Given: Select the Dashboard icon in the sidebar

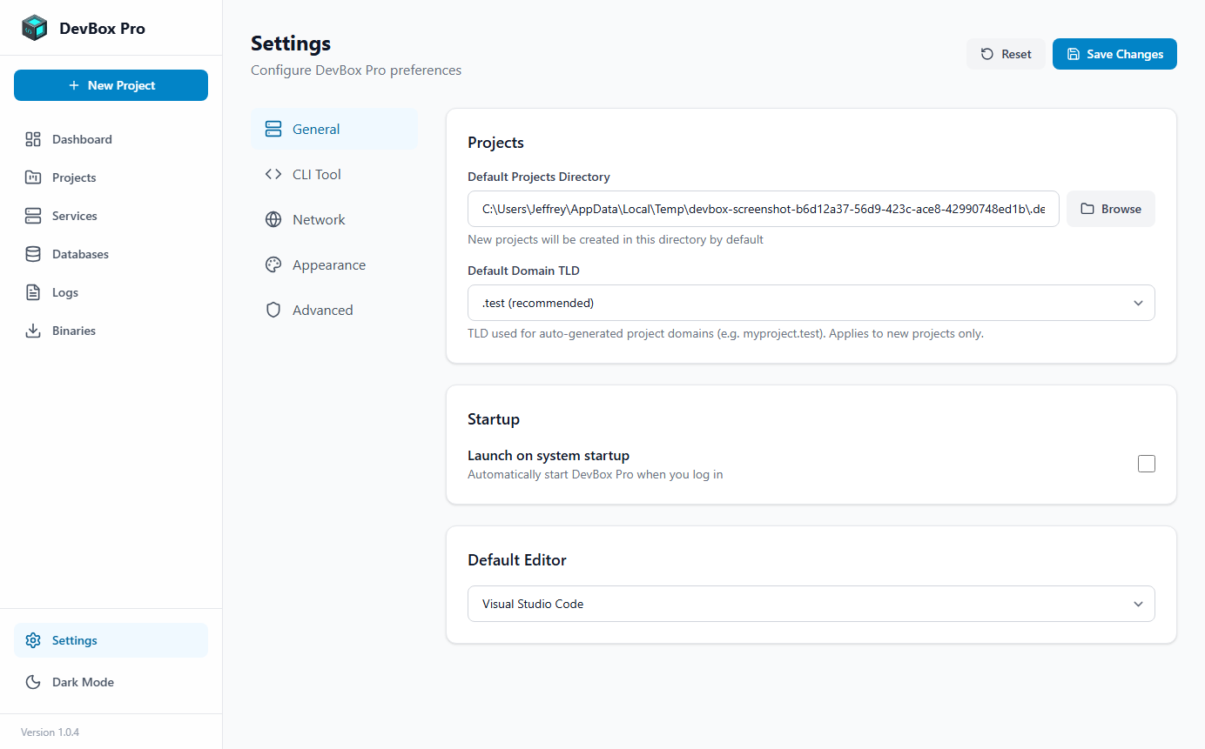Looking at the screenshot, I should 32,139.
